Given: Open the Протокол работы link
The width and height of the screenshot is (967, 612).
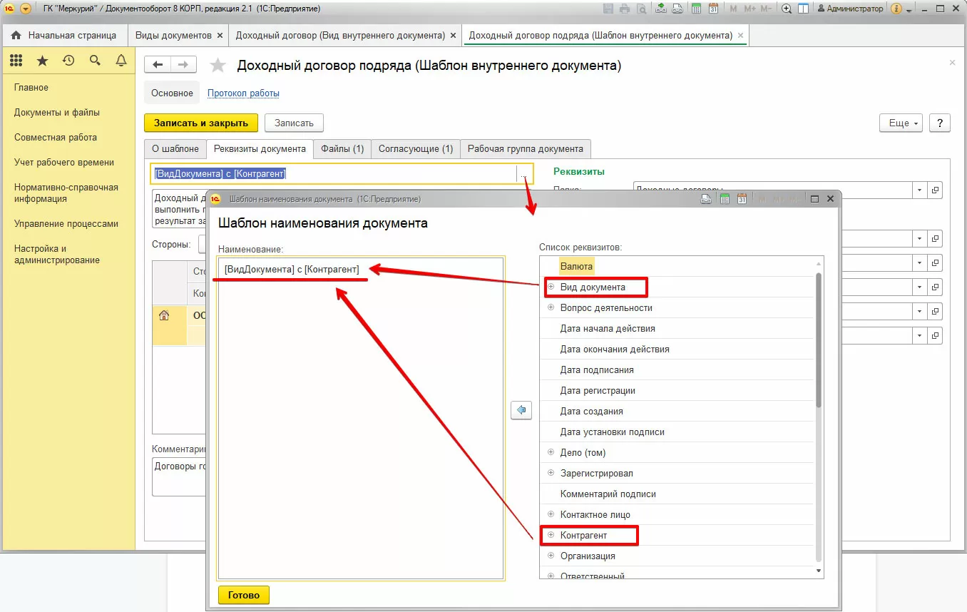Looking at the screenshot, I should coord(243,93).
